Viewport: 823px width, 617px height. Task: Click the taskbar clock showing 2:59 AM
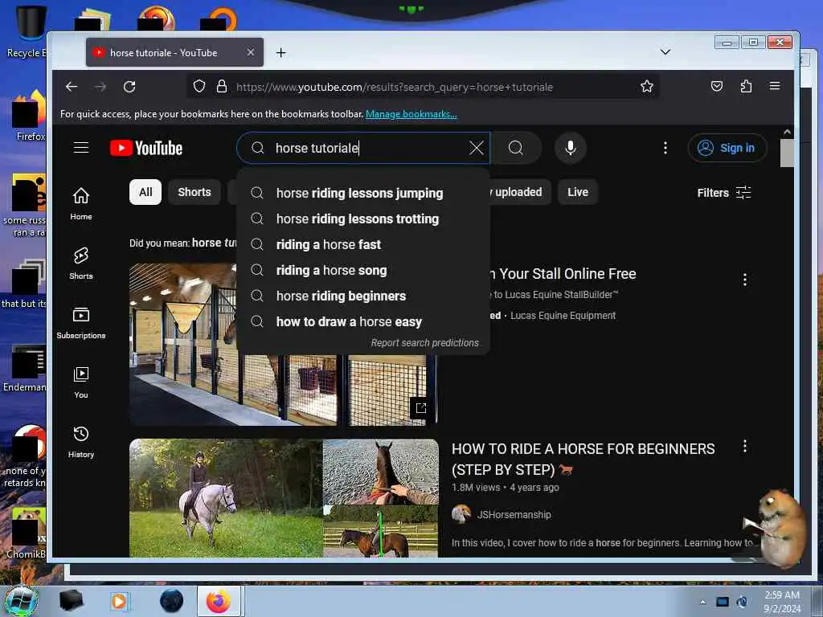tap(782, 601)
